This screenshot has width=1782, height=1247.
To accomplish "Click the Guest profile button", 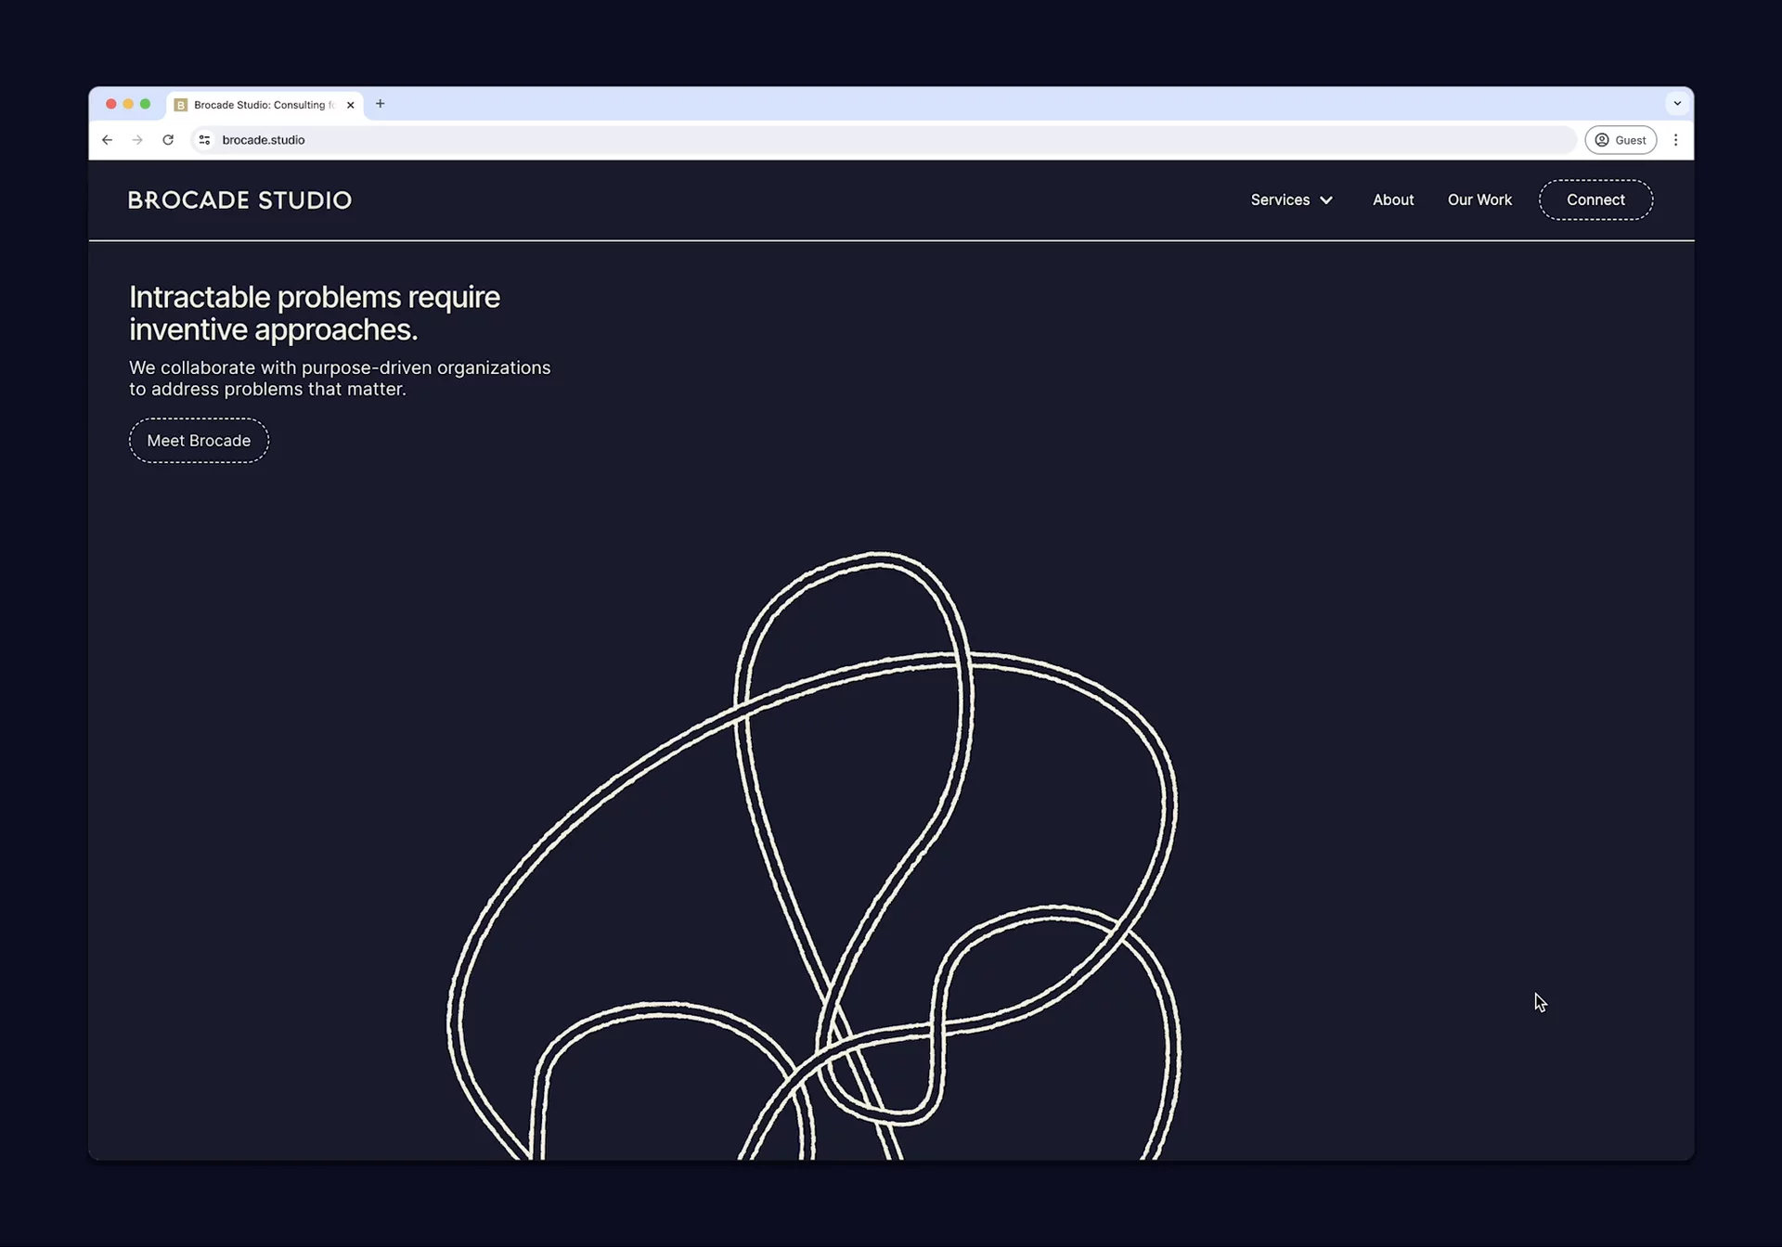I will pyautogui.click(x=1621, y=140).
